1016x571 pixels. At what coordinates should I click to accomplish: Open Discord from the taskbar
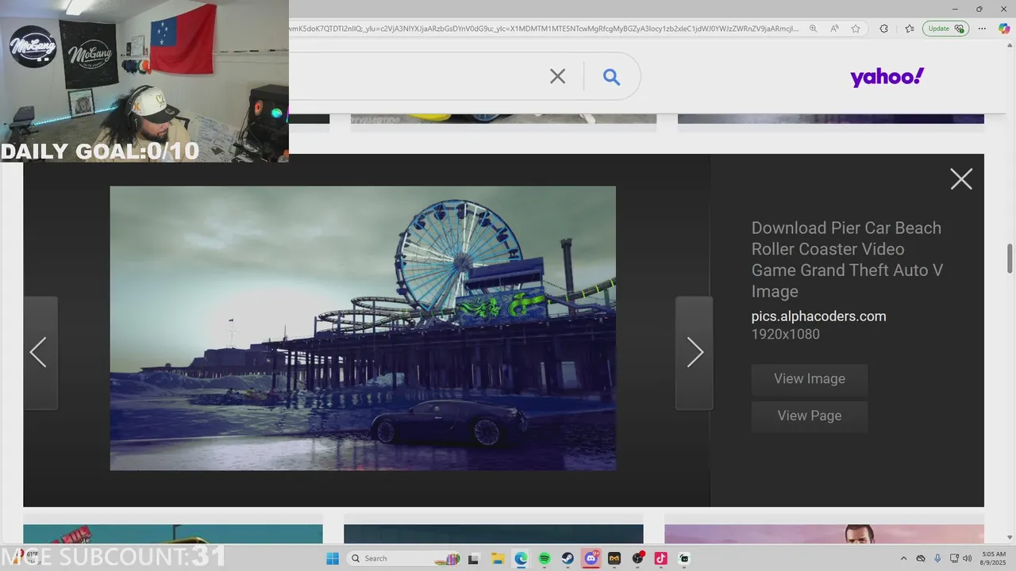591,558
